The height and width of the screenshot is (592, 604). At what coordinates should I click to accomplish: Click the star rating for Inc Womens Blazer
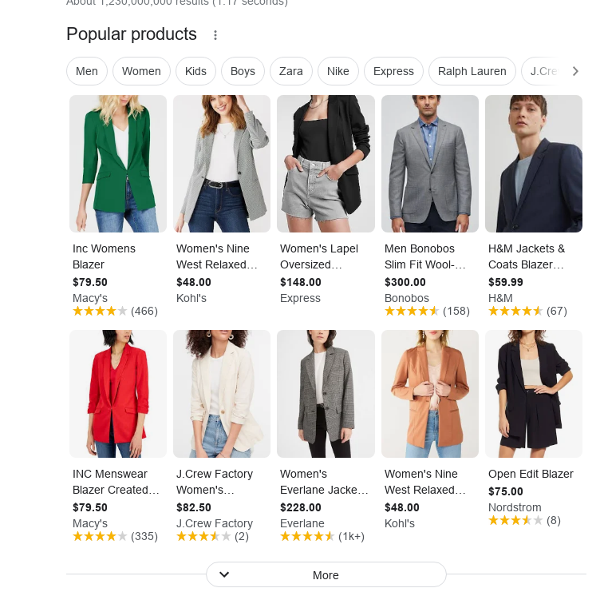[x=100, y=311]
